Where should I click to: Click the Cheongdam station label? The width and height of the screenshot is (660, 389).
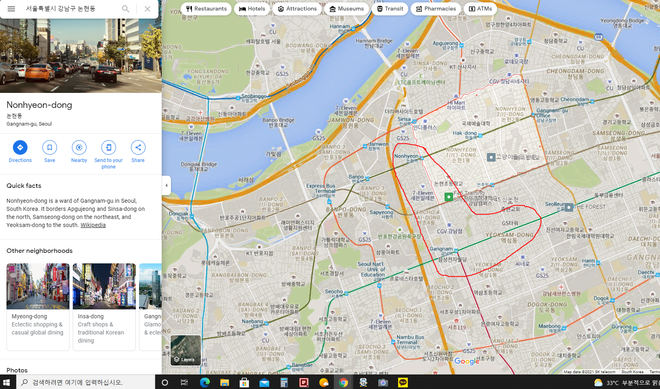[x=574, y=99]
